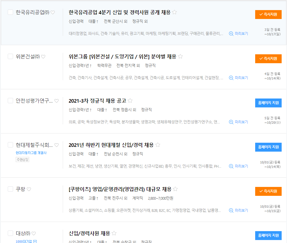Click 학력무관 education text
This screenshot has height=243, width=287.
click(x=104, y=66)
